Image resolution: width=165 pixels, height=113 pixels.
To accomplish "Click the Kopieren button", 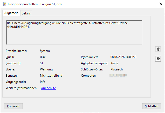I will coord(13,106).
